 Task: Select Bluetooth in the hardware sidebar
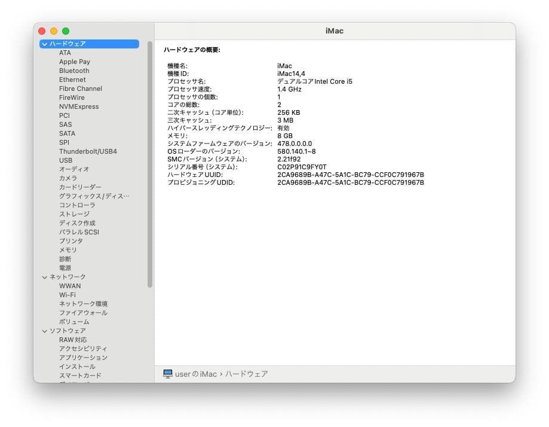click(x=73, y=71)
